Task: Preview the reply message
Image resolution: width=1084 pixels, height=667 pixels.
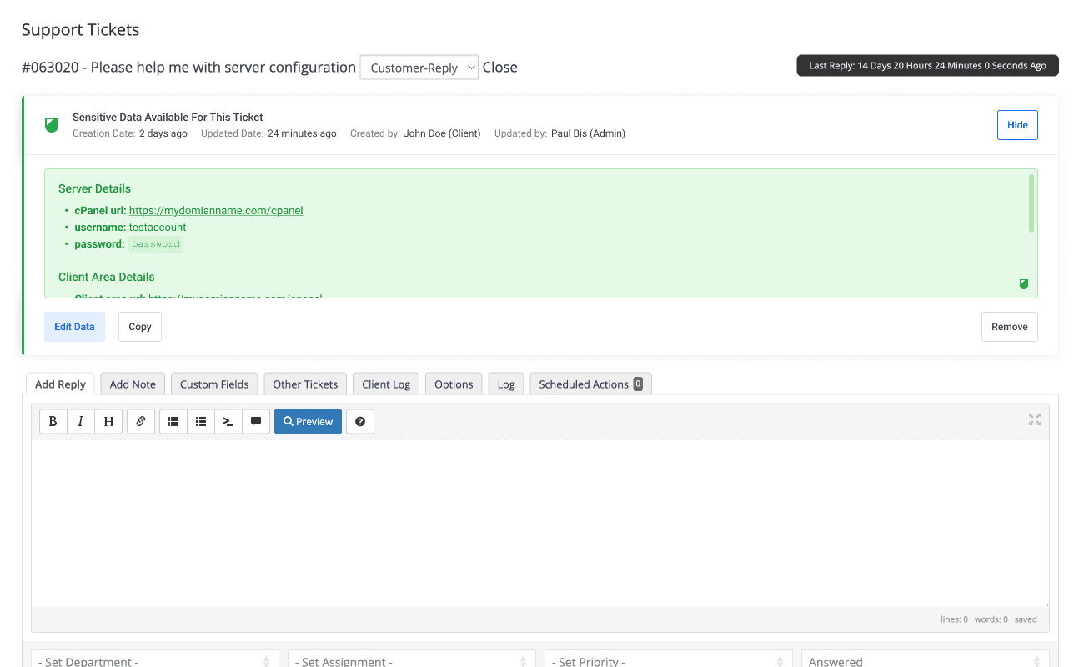Action: 308,422
